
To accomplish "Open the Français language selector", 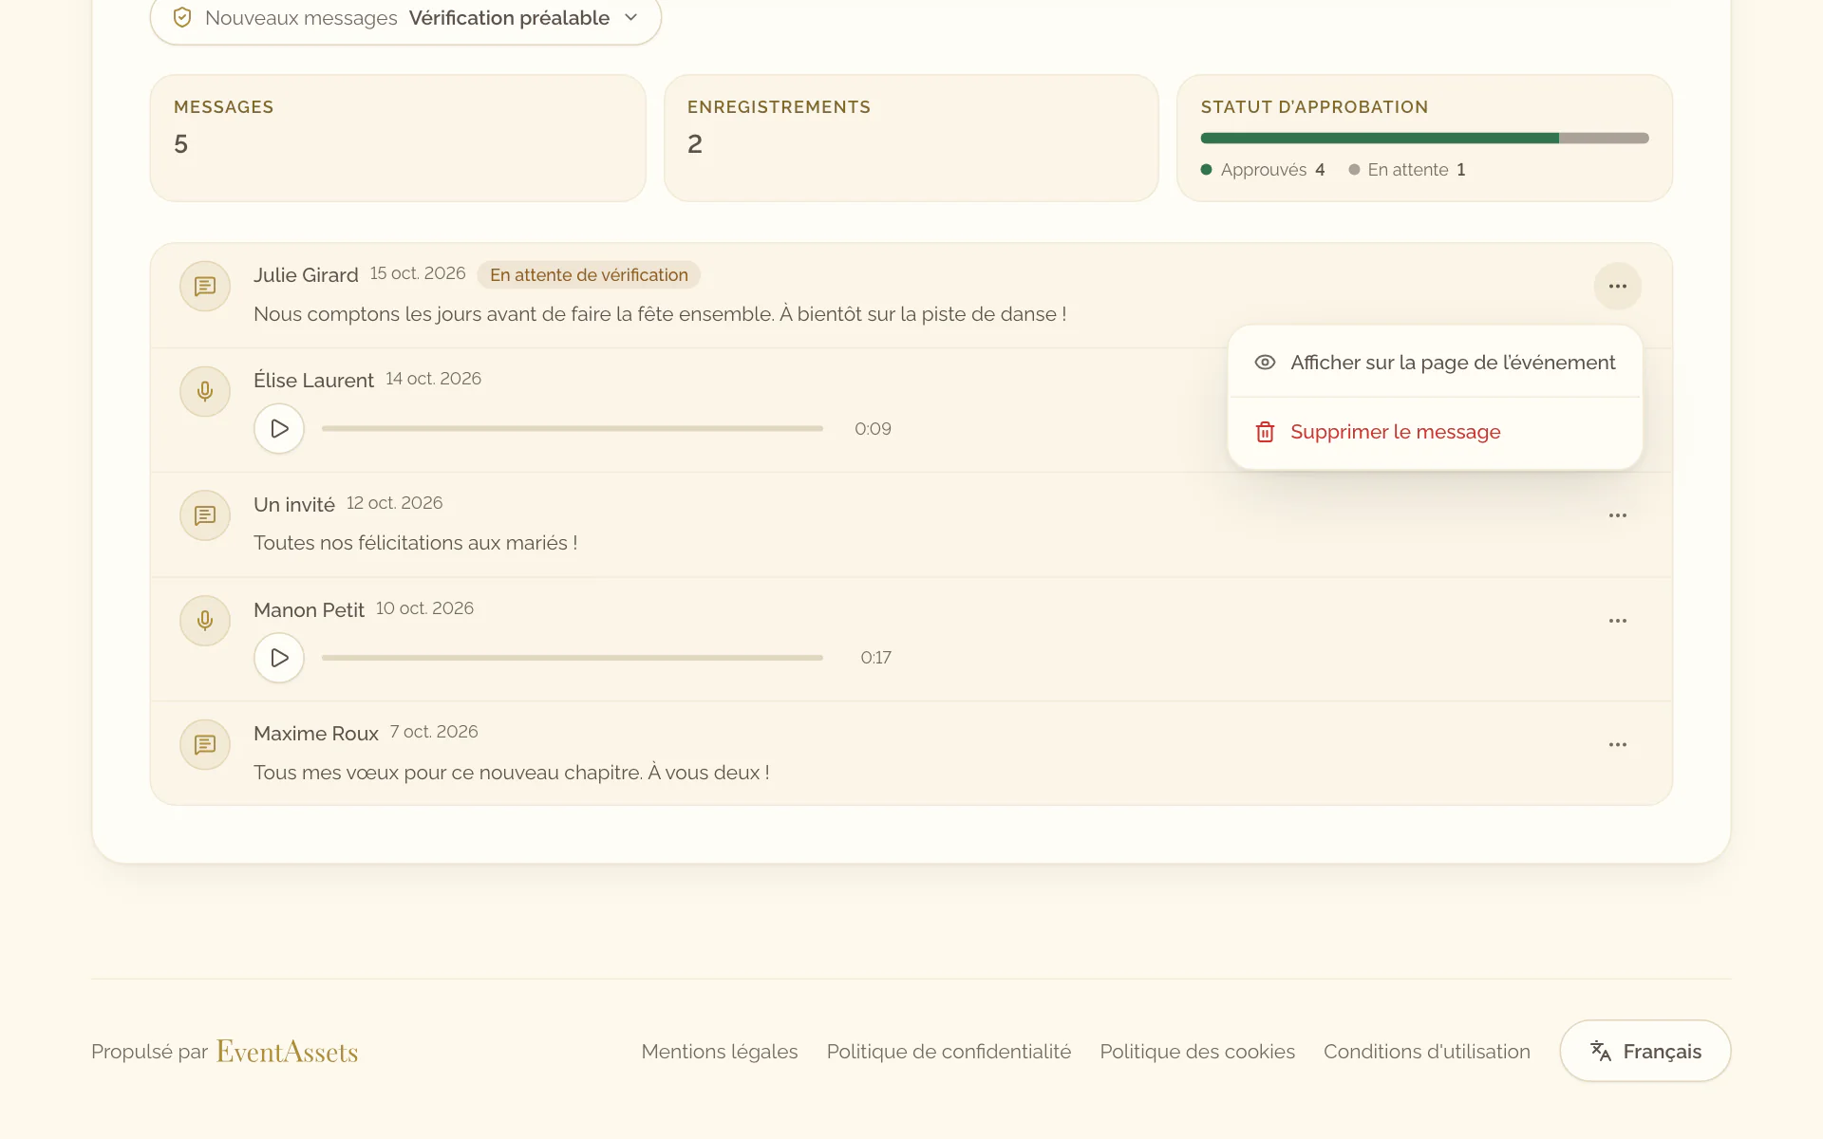I will (x=1645, y=1051).
